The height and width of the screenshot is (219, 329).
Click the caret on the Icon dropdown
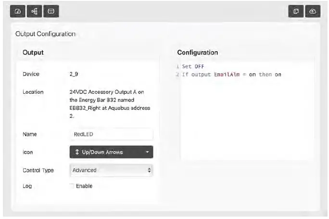[x=148, y=152]
